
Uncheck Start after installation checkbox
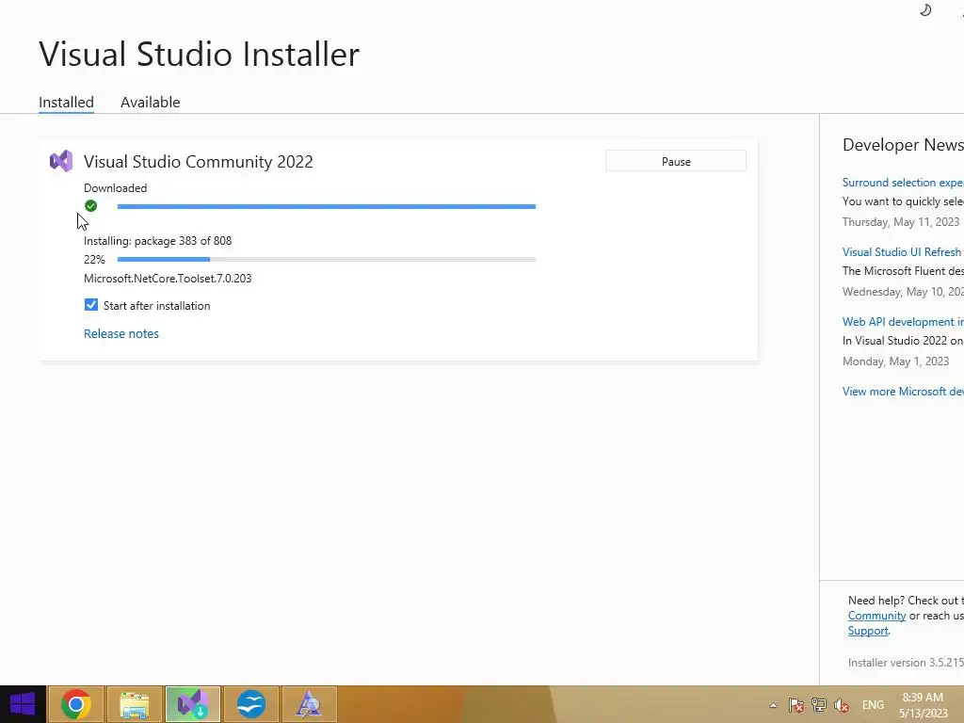(91, 305)
